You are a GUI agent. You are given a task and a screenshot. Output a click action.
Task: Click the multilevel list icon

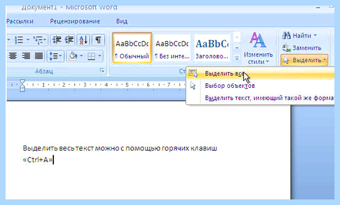click(x=38, y=40)
